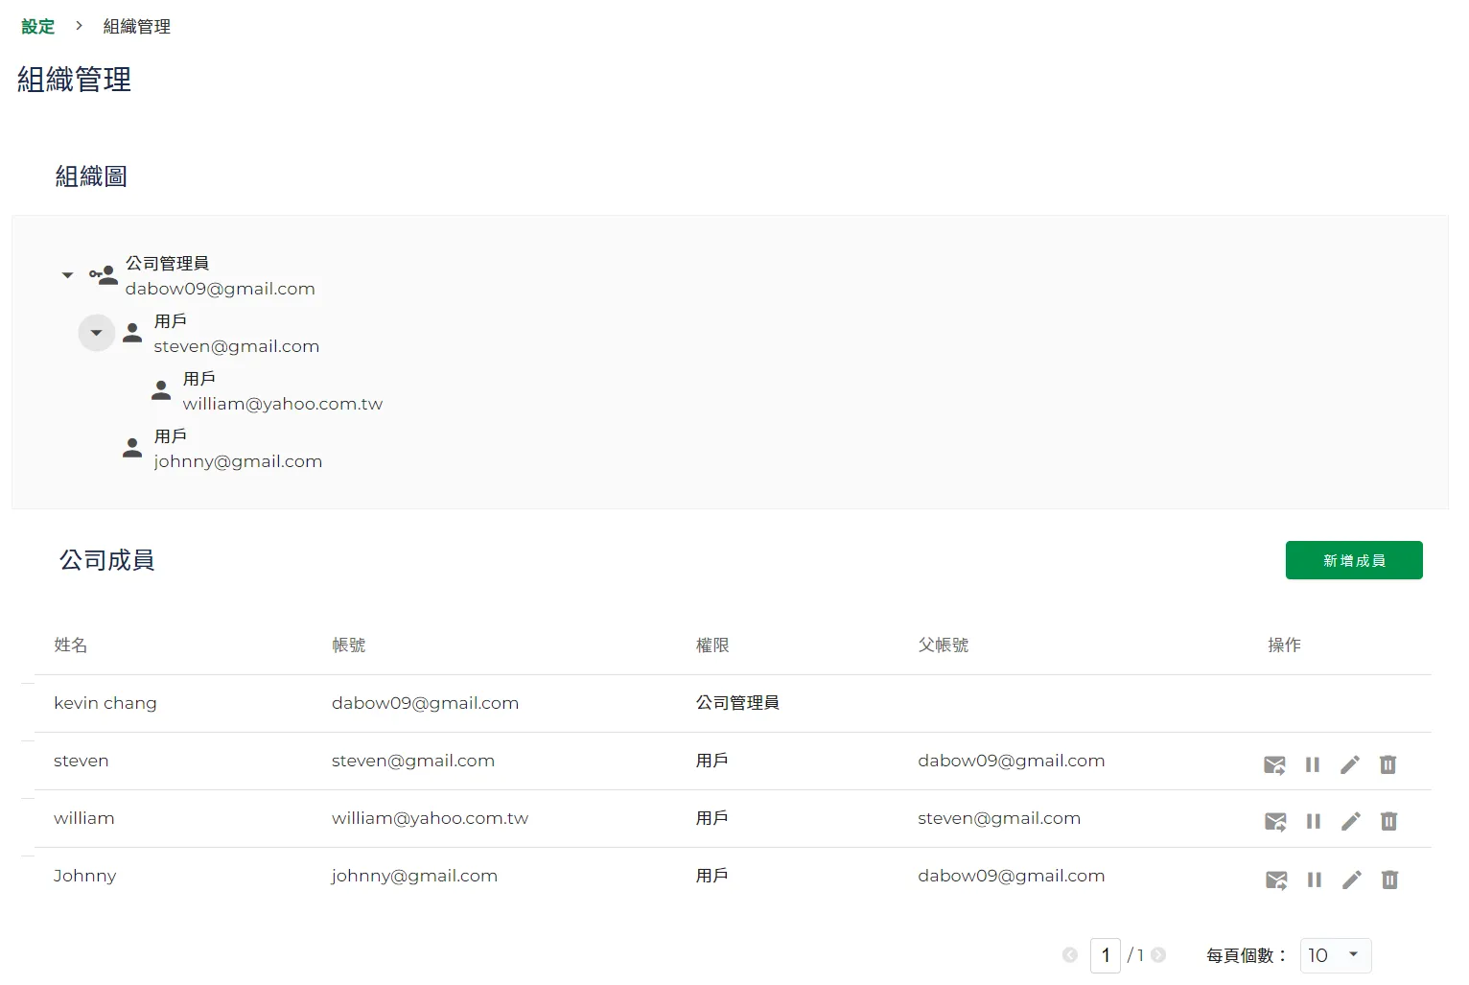The width and height of the screenshot is (1469, 985).
Task: Suspend steven's account with pause icon
Action: point(1313,764)
